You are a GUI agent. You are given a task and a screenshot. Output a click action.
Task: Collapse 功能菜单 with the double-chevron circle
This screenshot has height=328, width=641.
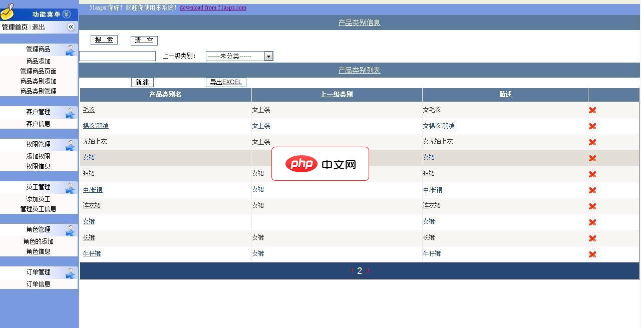click(66, 14)
